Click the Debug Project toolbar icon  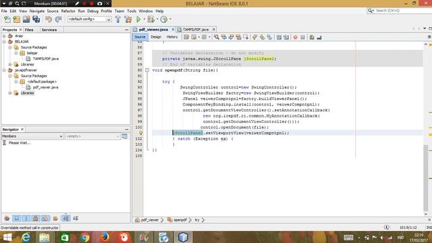coord(151,20)
